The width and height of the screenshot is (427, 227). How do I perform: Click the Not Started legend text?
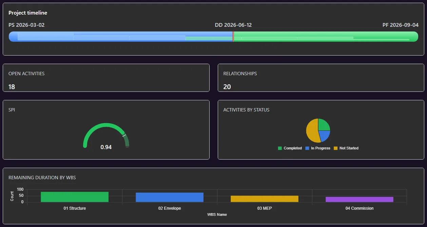pos(349,148)
